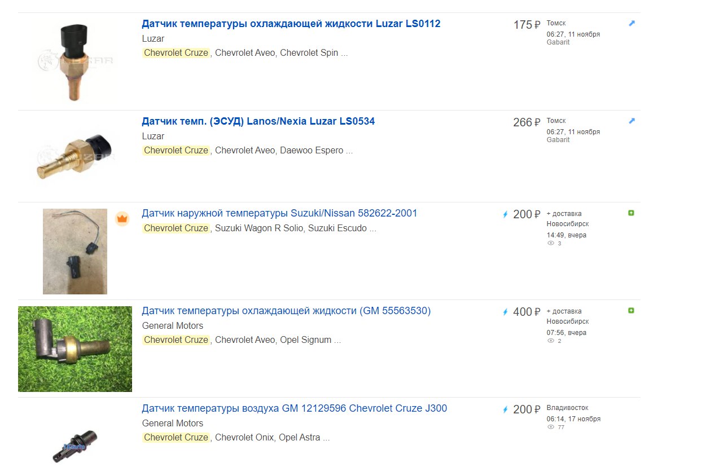Click the blue pin icon beside Luzar LS0112 listing
Screen dimensions: 728x476
click(x=631, y=24)
